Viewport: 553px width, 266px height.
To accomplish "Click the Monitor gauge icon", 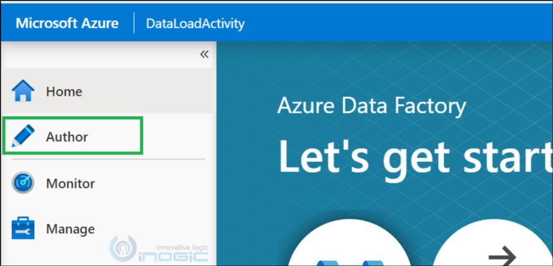I will pyautogui.click(x=23, y=183).
